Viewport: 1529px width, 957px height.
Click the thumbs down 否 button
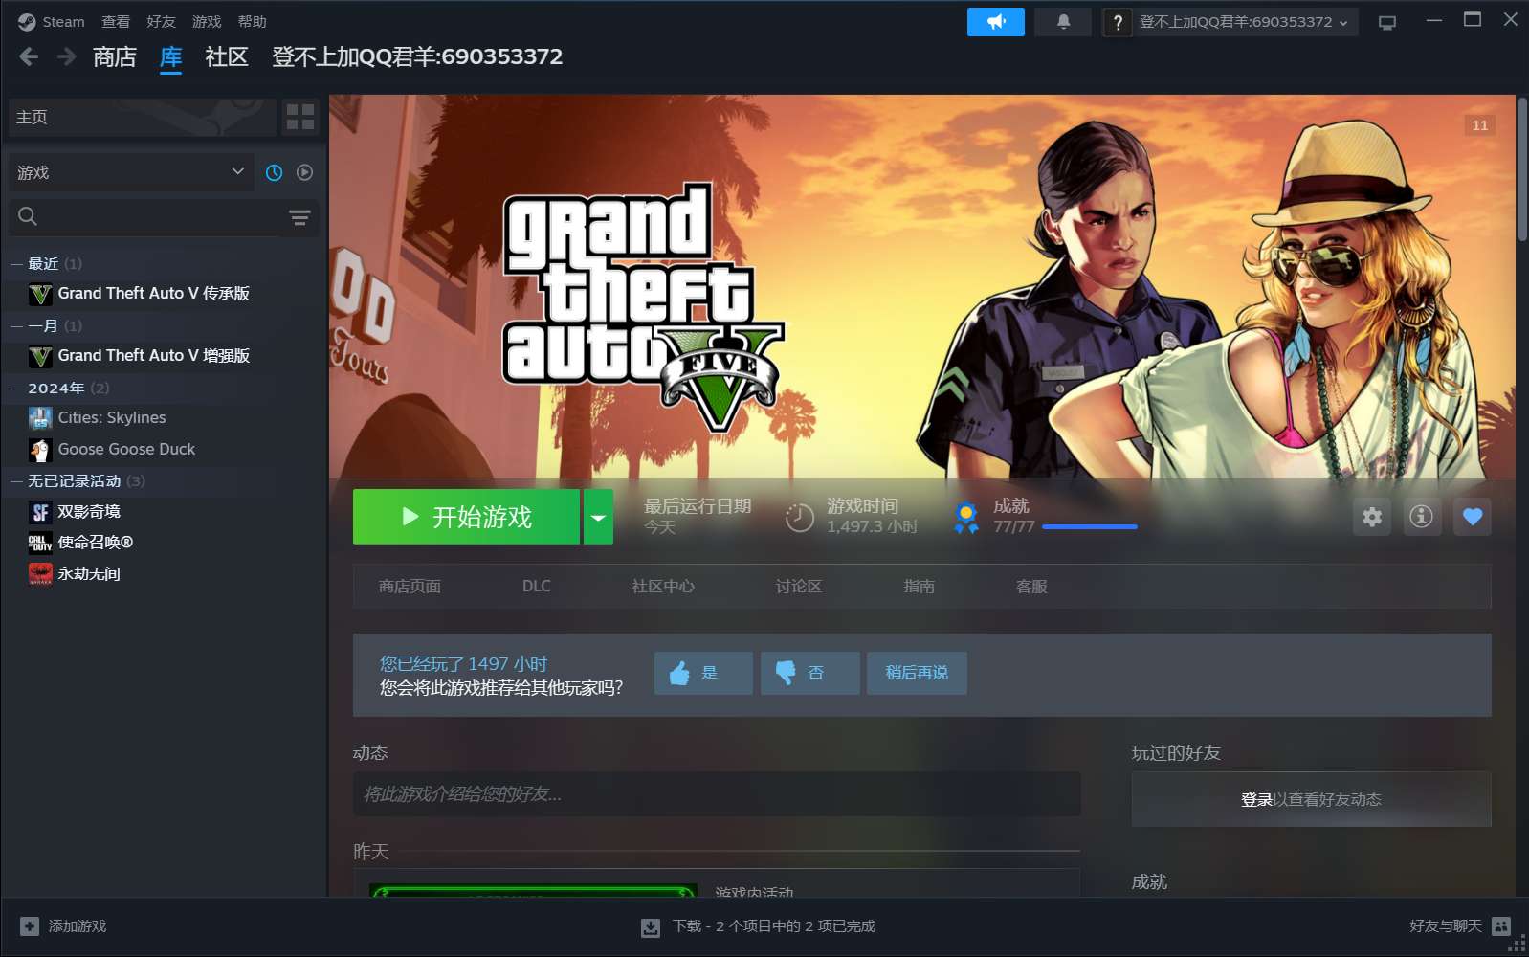(x=810, y=673)
